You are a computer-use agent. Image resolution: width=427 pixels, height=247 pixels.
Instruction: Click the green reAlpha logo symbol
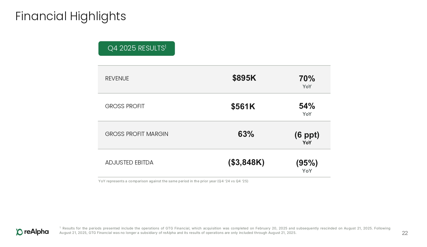point(19,232)
